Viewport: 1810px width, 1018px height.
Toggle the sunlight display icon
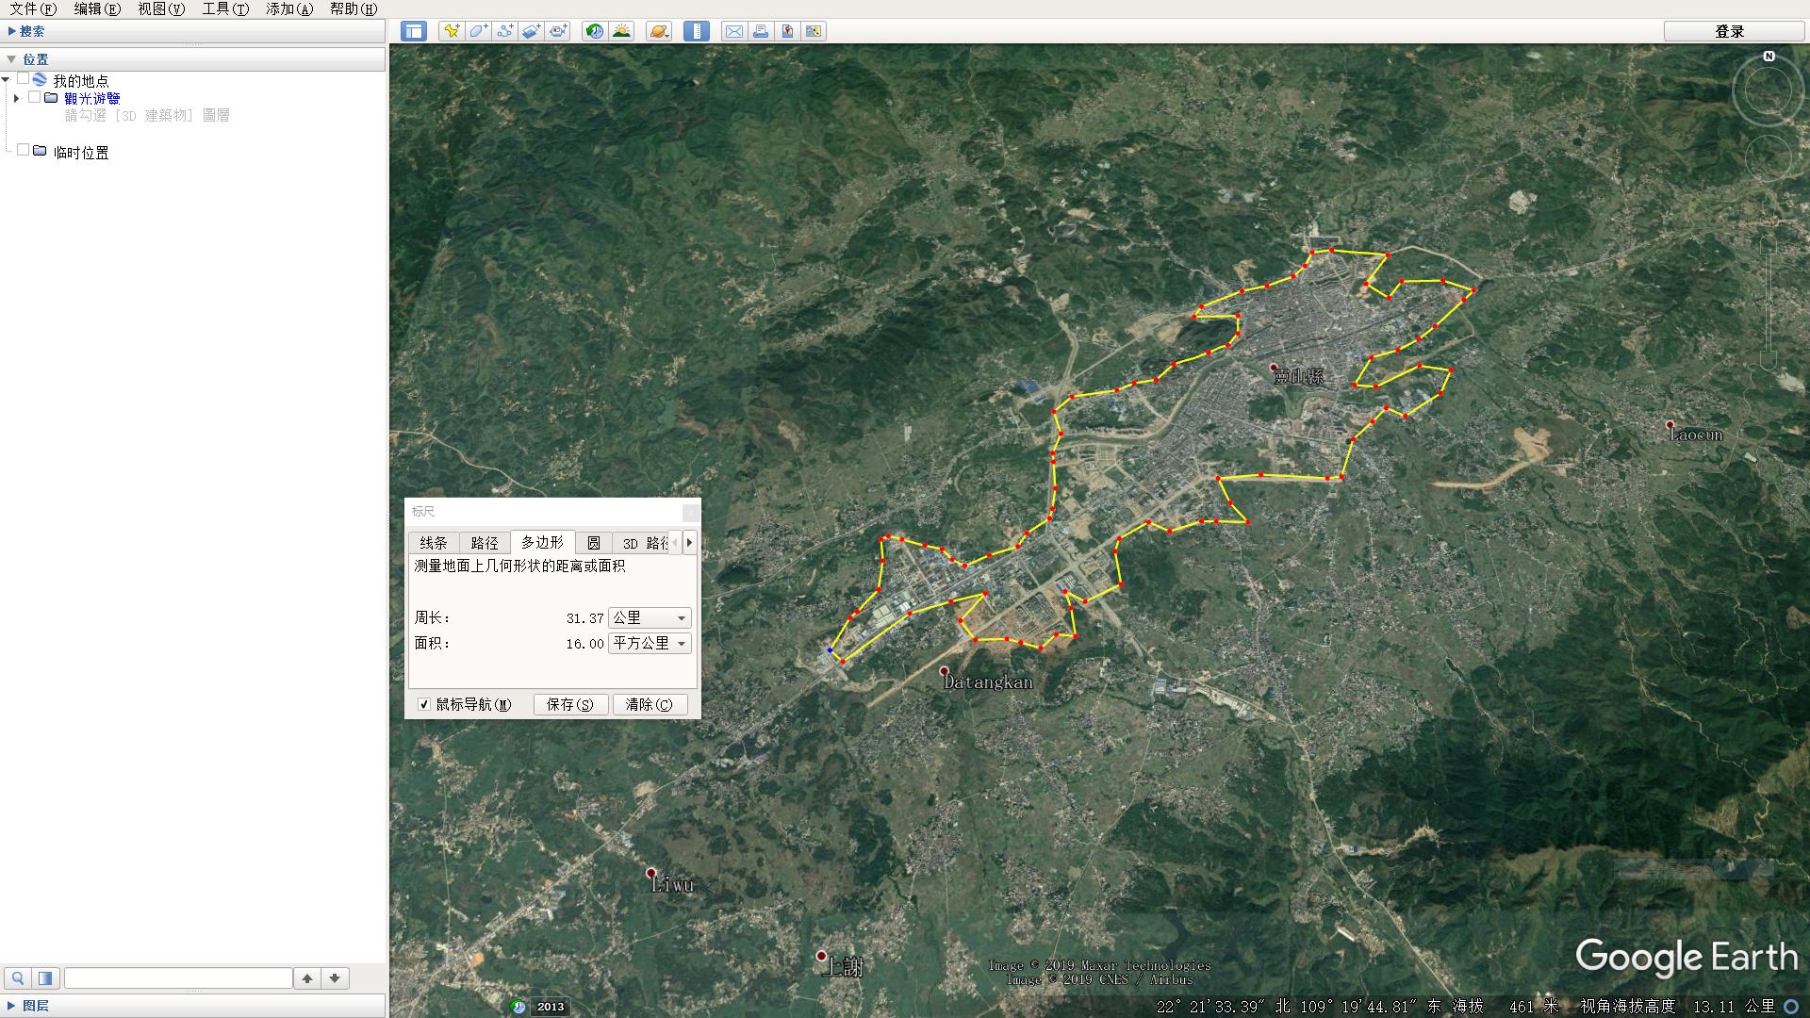[622, 30]
